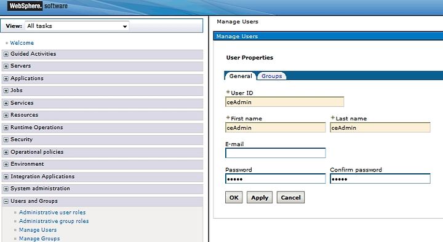Click the WebSphere software logo
443x242 pixels.
pyautogui.click(x=38, y=6)
